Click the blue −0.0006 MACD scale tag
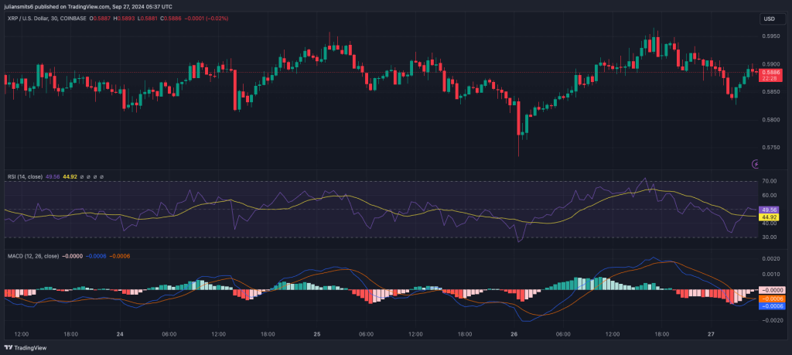 coord(771,306)
